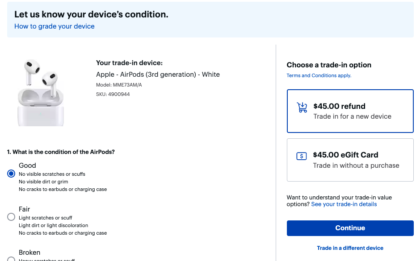Screen dimensions: 416x261
Task: Click "Trade in without a purchase" text
Action: coord(356,165)
